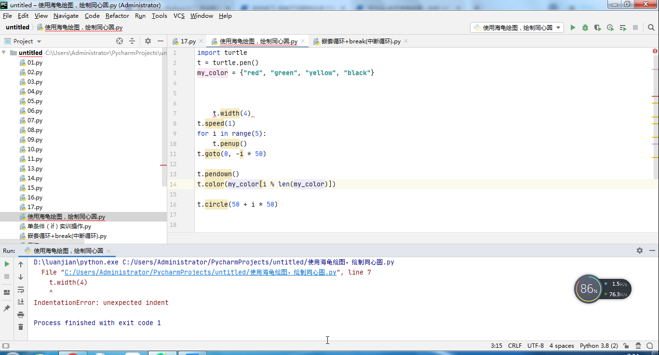Run the current configuration with green play button in top toolbar
This screenshot has width=659, height=355.
[x=573, y=28]
